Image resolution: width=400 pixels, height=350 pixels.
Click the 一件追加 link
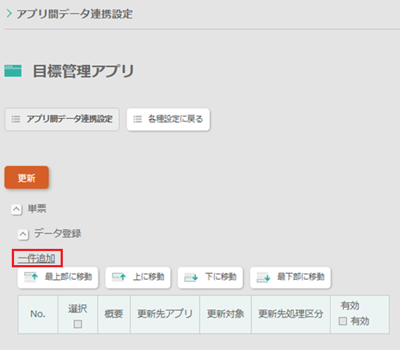[x=36, y=258]
